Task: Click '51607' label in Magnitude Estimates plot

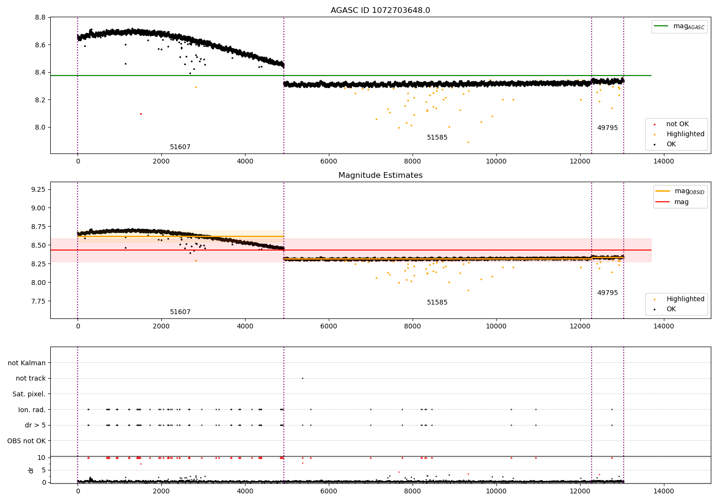Action: tap(180, 312)
